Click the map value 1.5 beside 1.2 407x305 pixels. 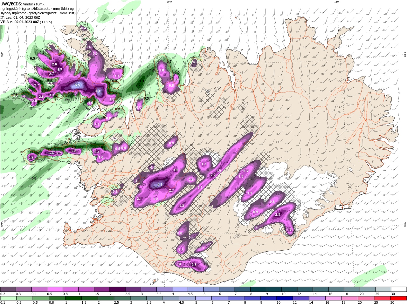241,176
